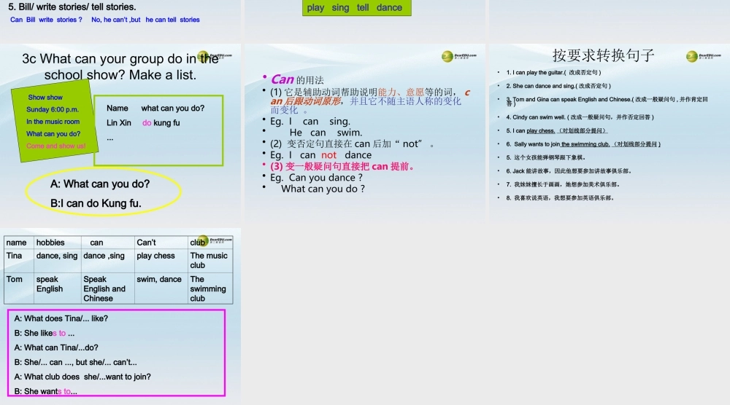Select the name 'Lin Xin'

click(x=119, y=123)
